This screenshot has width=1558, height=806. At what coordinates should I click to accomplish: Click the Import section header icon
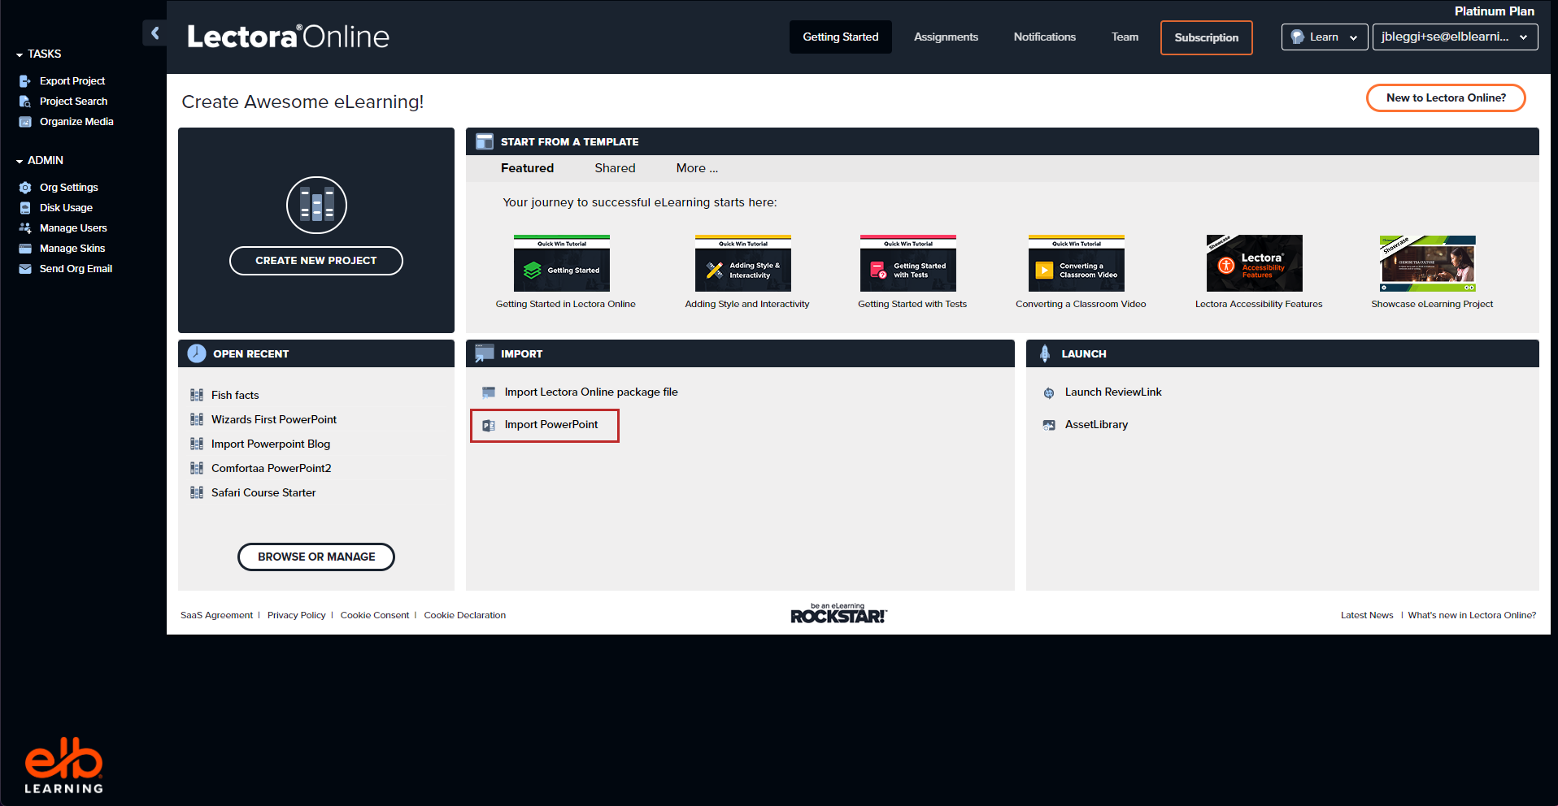pos(485,353)
